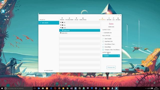Screen dimensions: 160x90
Task: Click the scss folder icon
Action: (x=62, y=28)
